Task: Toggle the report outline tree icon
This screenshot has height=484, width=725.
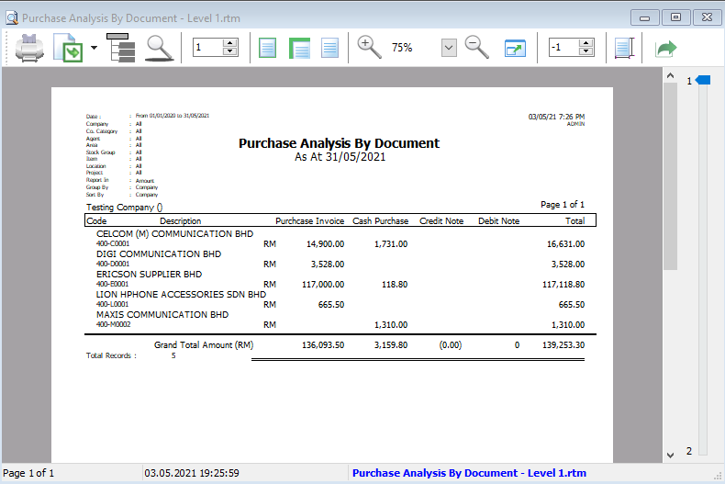Action: 120,48
